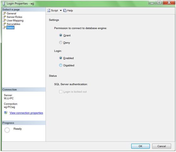
Task: Click the Login Properties window icon
Action: coord(4,3)
